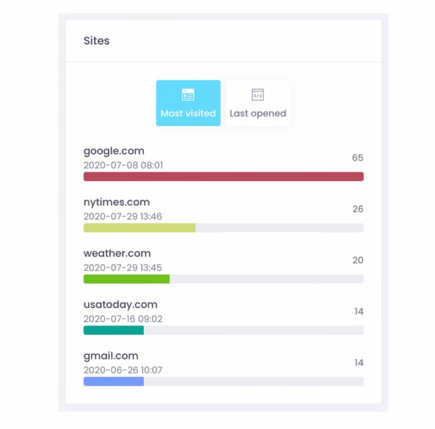The width and height of the screenshot is (435, 429).
Task: Click the yellow nytimes.com progress bar
Action: [x=139, y=228]
